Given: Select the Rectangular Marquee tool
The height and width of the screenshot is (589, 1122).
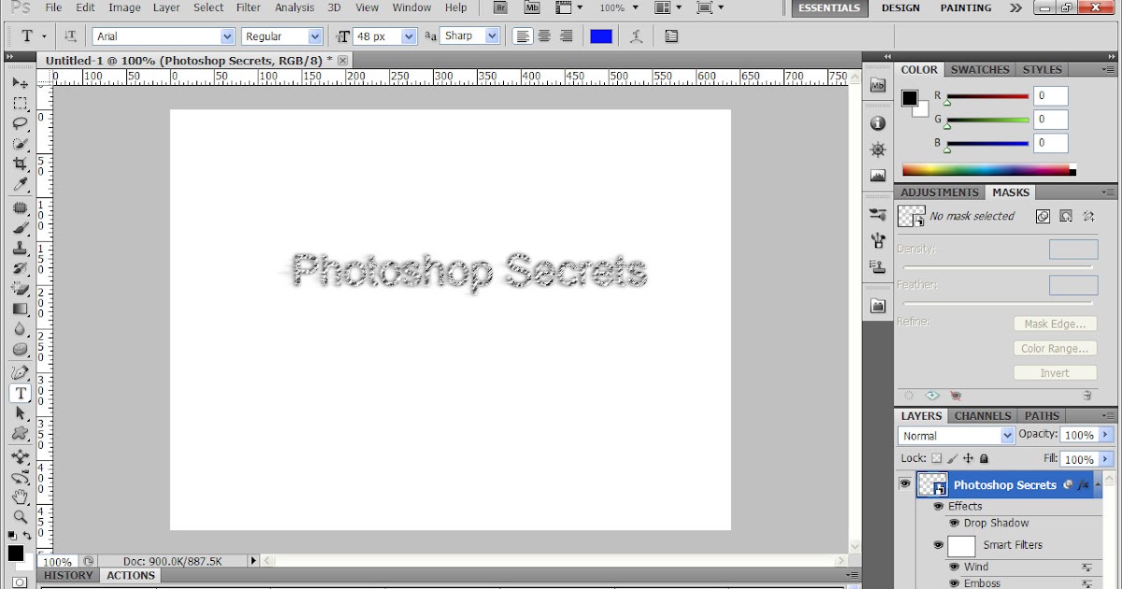Looking at the screenshot, I should click(20, 103).
